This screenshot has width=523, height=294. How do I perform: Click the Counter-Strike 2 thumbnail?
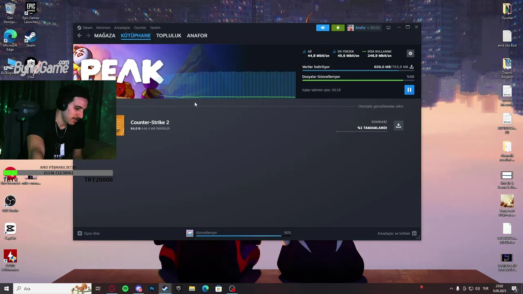point(120,125)
